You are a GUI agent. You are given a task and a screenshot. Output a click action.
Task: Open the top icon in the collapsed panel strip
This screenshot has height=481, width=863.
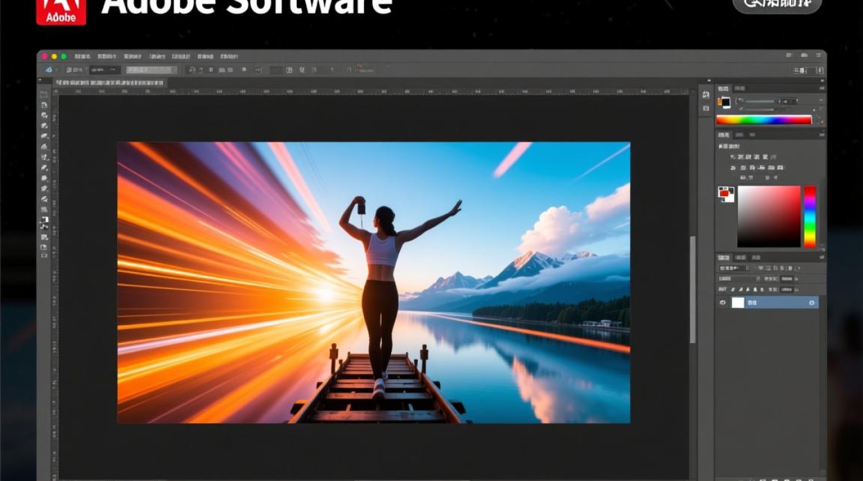pos(706,95)
